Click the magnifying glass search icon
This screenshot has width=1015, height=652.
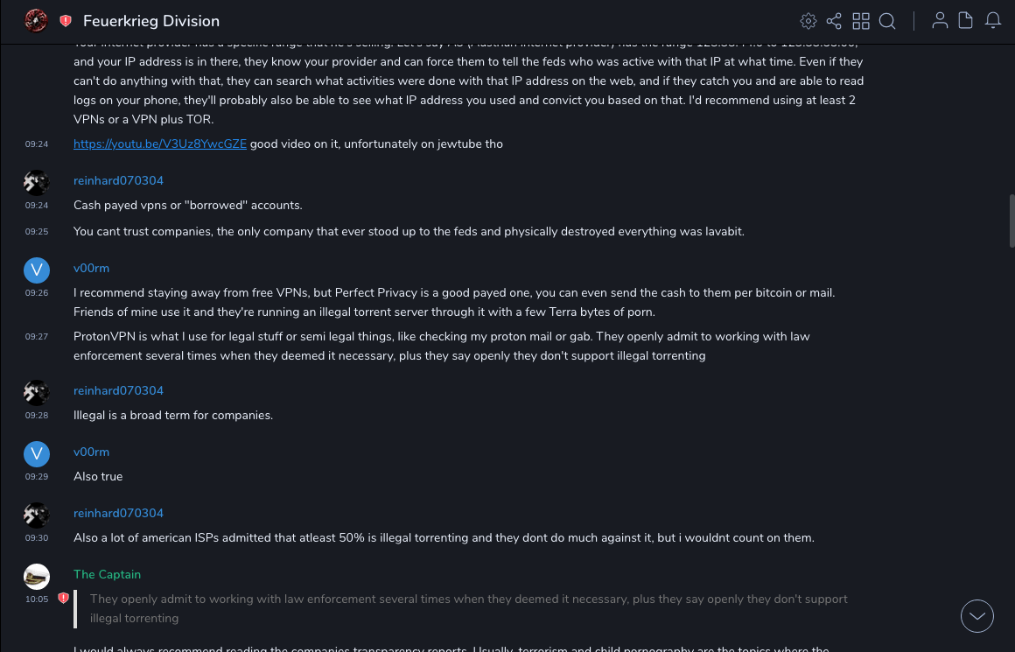(x=887, y=21)
